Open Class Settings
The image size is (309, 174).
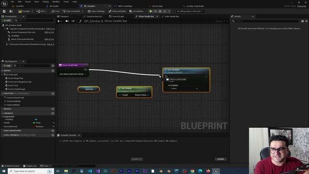tap(96, 11)
